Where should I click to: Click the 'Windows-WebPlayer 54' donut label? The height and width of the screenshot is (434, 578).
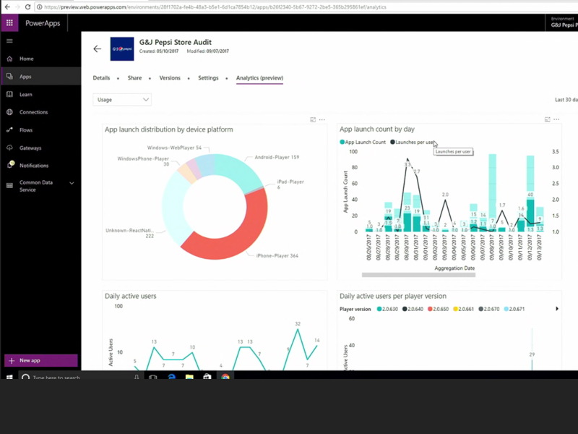(x=174, y=148)
